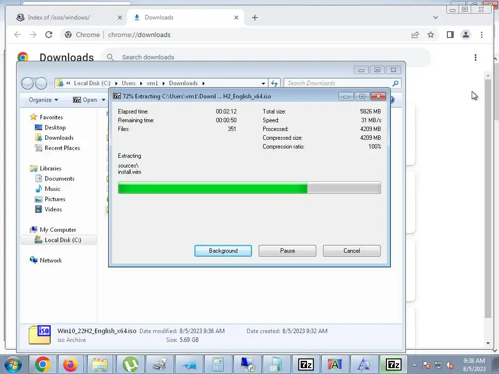499x374 pixels.
Task: Click the ISO file icon in the details pane
Action: pos(40,335)
